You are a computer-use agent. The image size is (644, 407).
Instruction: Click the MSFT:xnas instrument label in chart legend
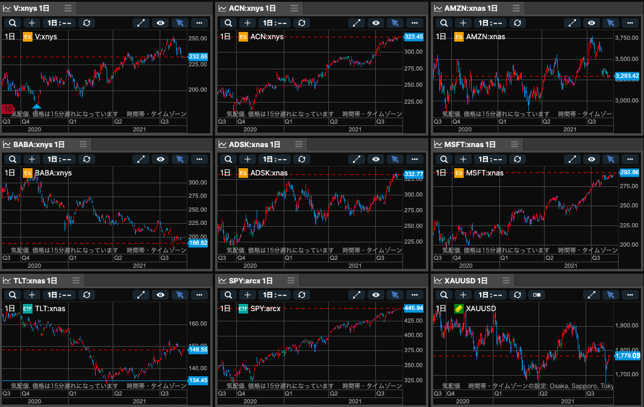(x=484, y=173)
